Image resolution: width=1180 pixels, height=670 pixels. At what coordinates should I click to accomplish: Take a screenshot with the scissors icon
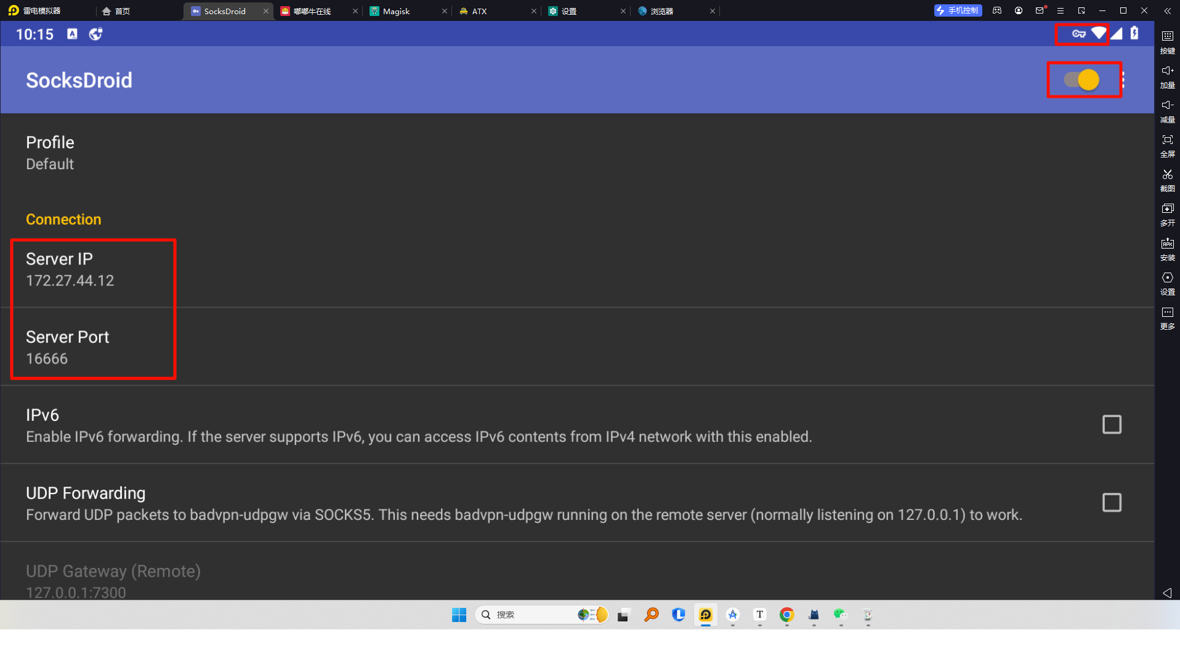pos(1167,178)
